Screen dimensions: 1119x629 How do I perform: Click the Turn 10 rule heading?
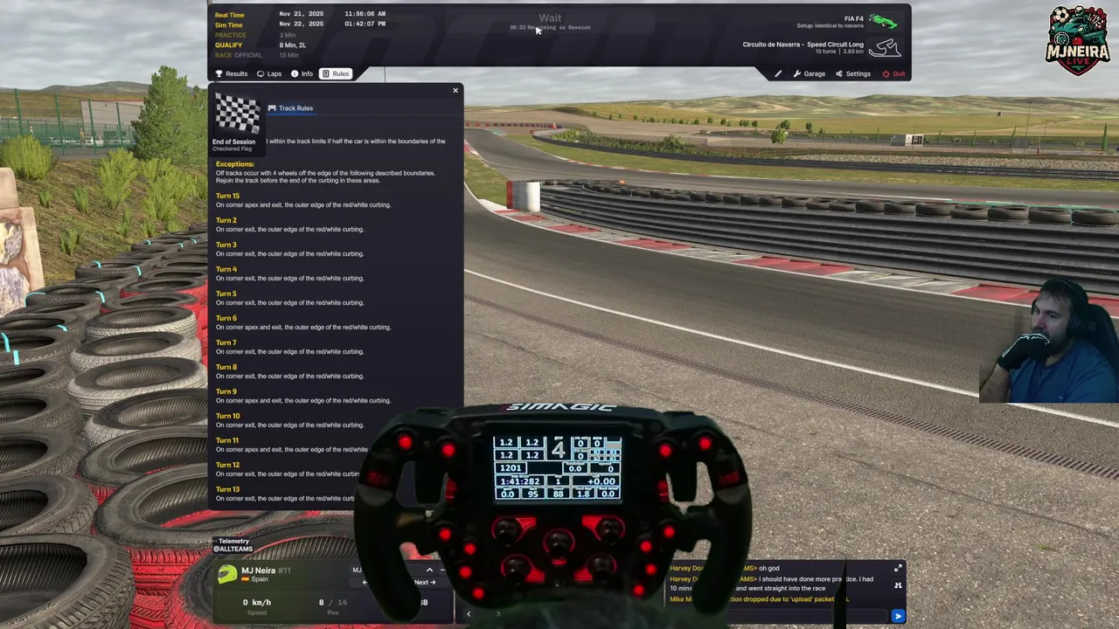227,416
